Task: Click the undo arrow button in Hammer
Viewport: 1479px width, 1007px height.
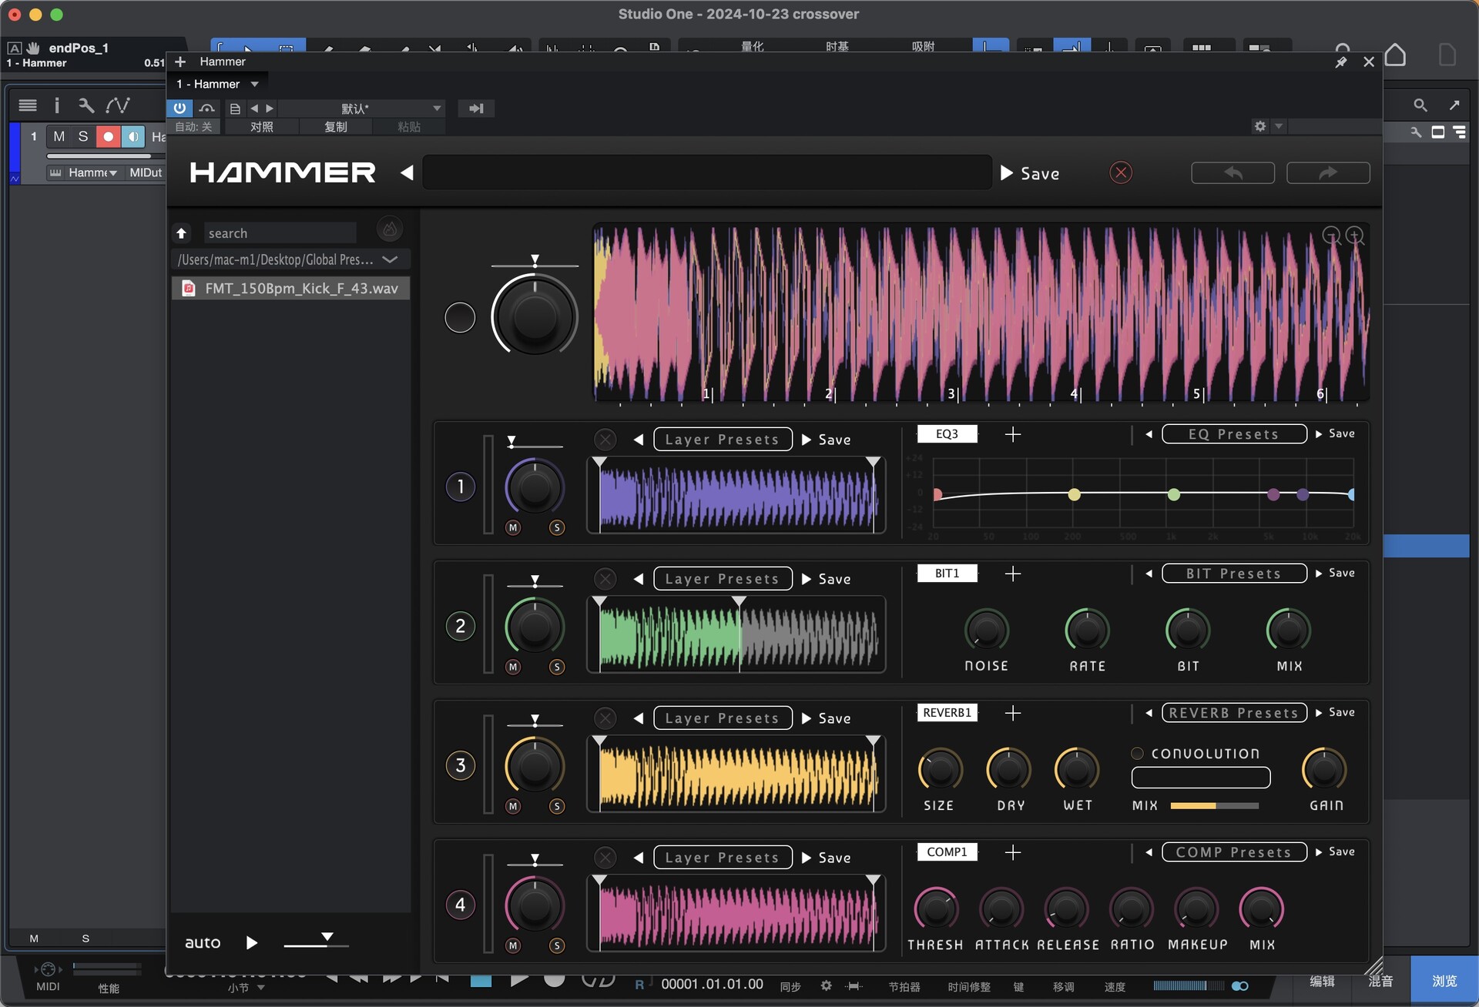Action: (x=1232, y=173)
